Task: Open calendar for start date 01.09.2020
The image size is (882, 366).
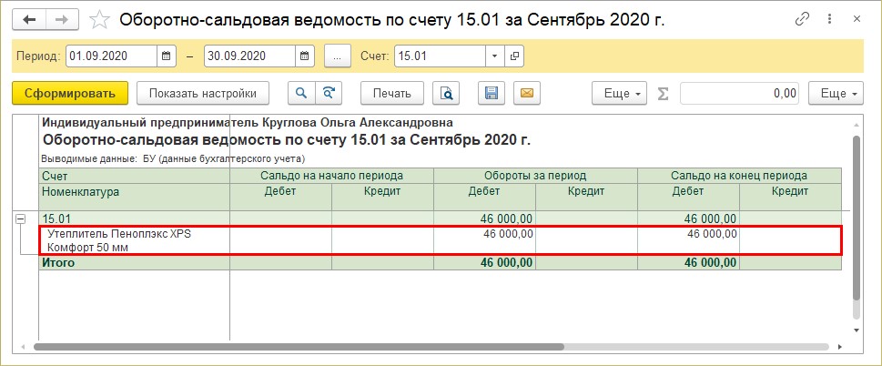Action: 166,56
